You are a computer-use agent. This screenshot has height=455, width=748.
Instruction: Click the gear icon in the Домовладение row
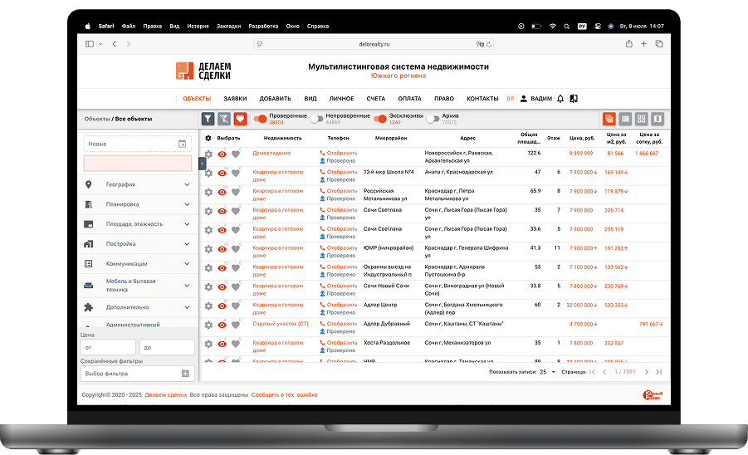208,154
